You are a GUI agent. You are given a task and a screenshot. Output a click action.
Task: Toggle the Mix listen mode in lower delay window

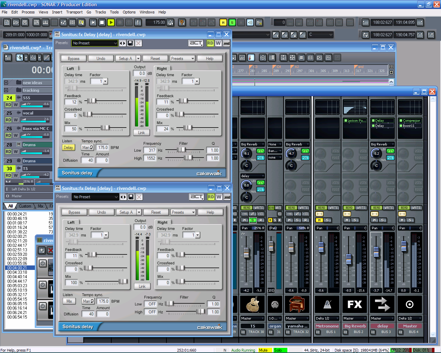click(x=69, y=301)
